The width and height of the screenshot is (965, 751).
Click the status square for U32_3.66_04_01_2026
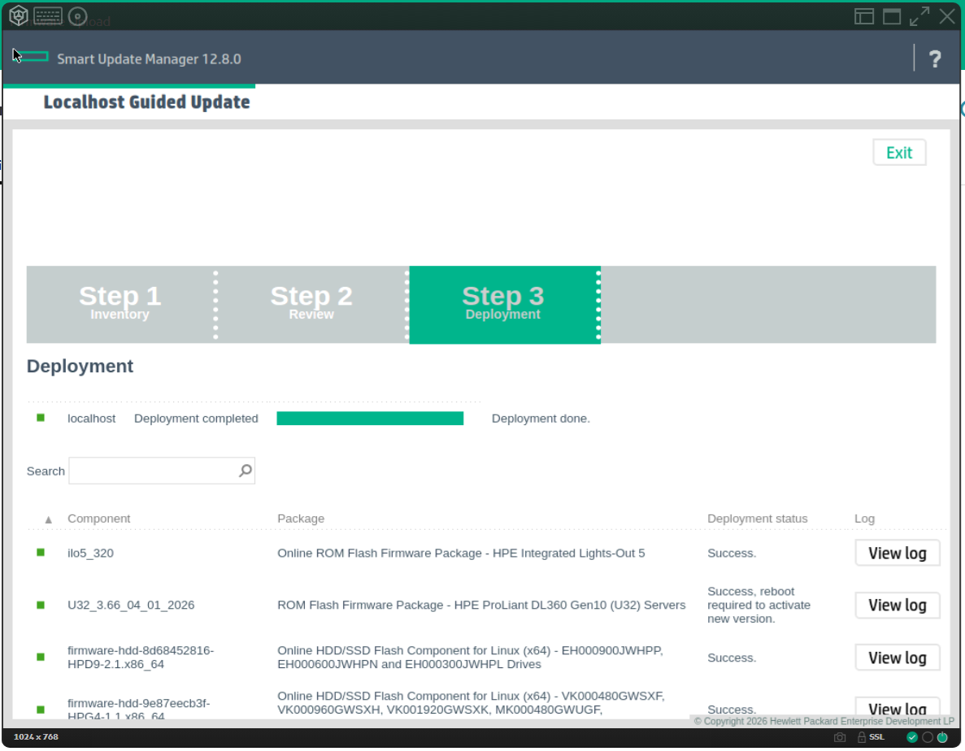(41, 605)
